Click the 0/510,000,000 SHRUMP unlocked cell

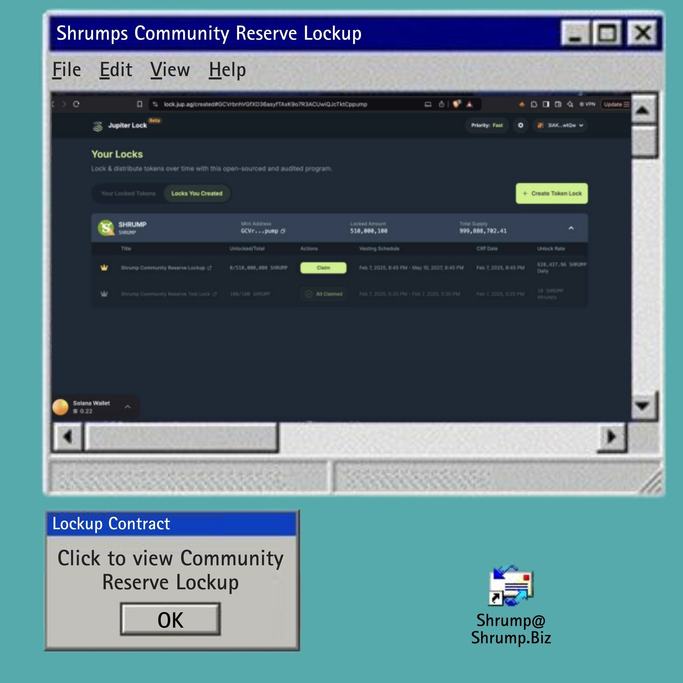click(x=258, y=267)
